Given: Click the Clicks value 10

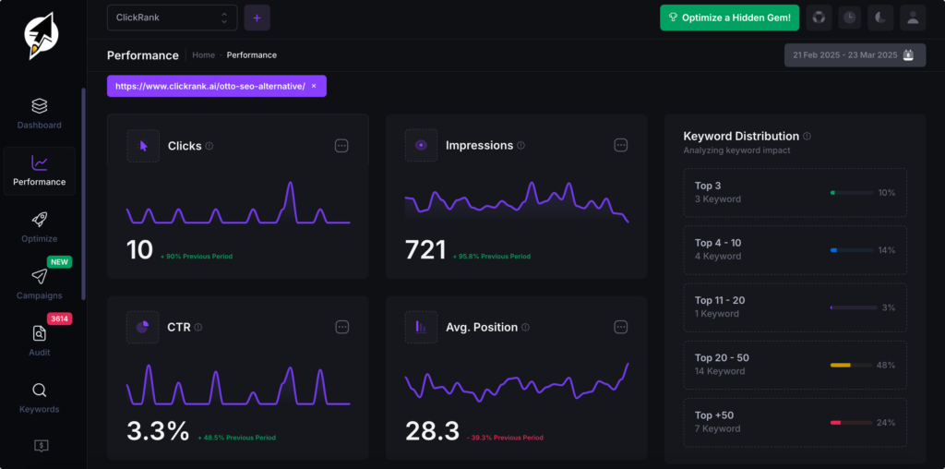Looking at the screenshot, I should pos(140,249).
